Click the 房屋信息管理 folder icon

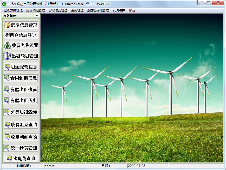tap(7, 25)
